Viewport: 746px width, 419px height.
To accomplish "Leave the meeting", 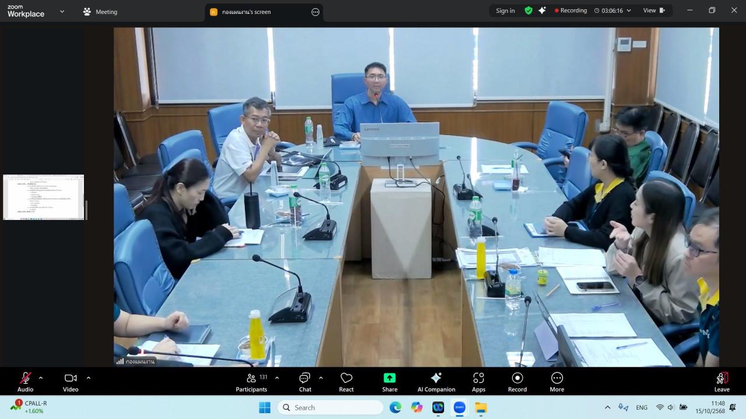I will point(722,382).
